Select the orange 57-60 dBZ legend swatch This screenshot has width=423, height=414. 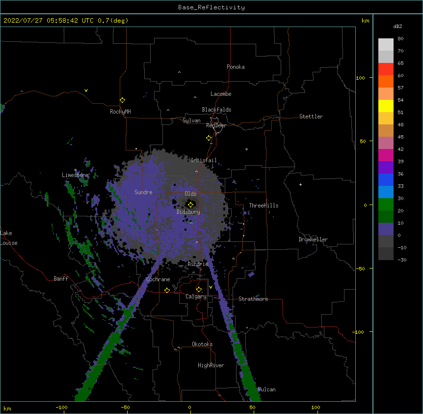[x=386, y=81]
